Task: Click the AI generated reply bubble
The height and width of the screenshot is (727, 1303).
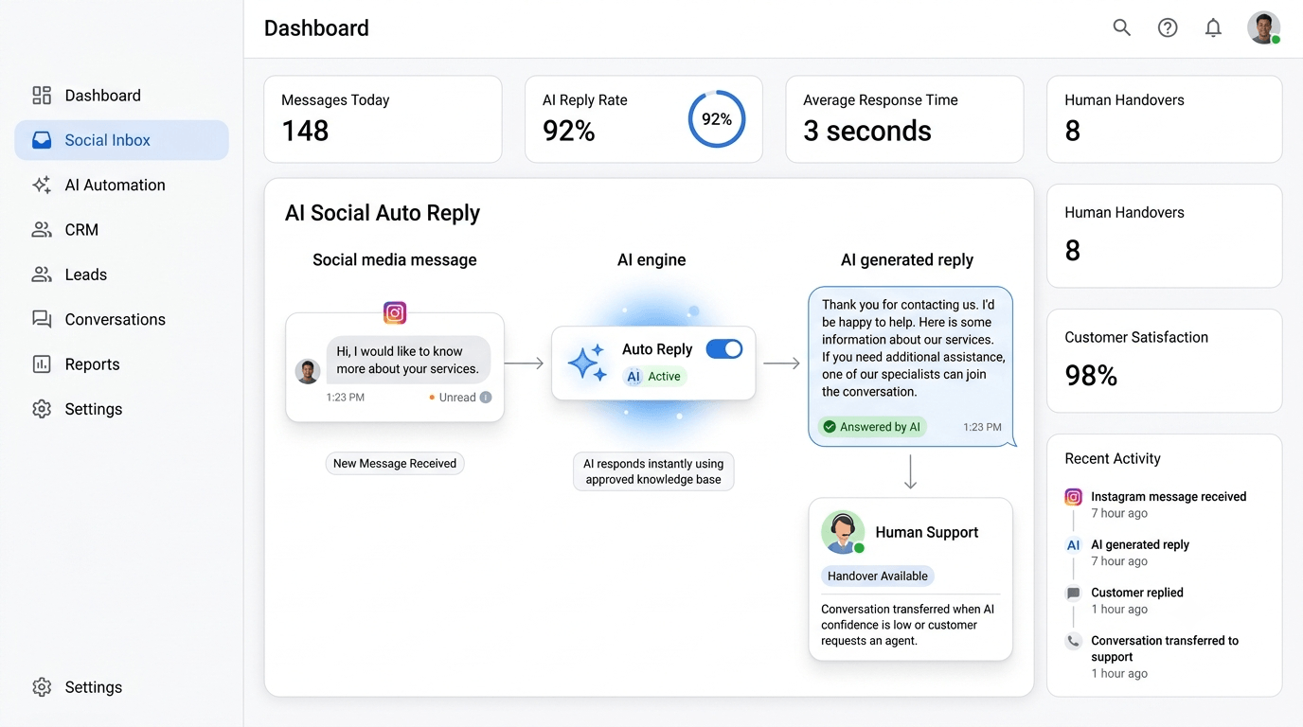Action: click(x=910, y=366)
